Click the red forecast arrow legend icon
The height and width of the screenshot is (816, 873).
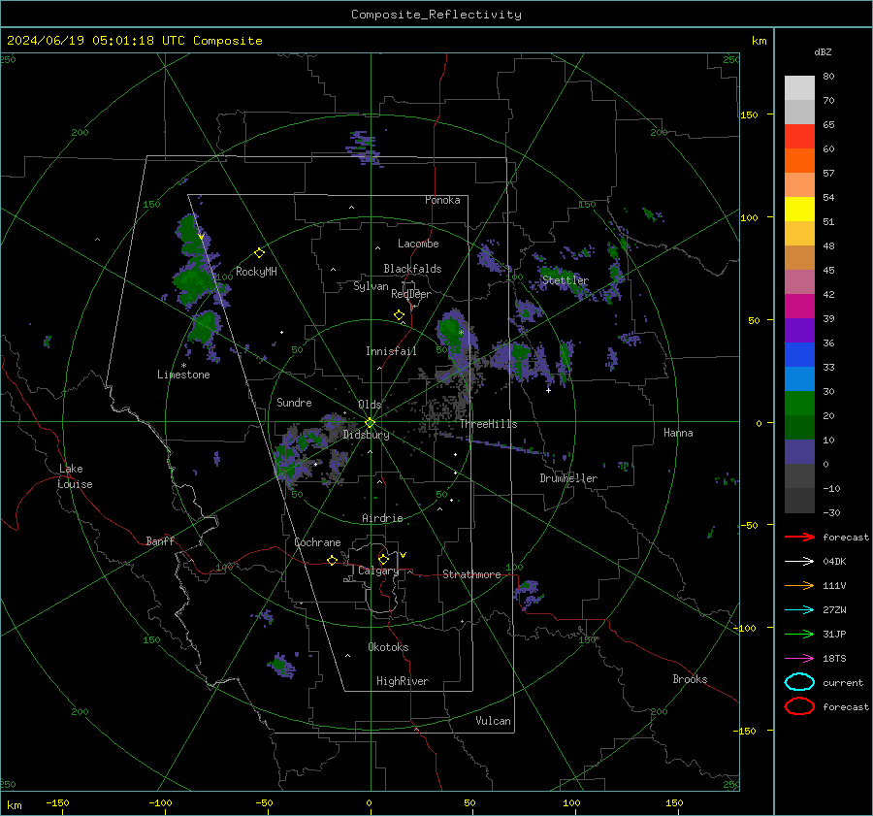(x=799, y=537)
